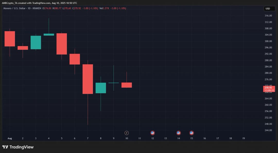Open the US flag event on Aug 12

(x=153, y=133)
